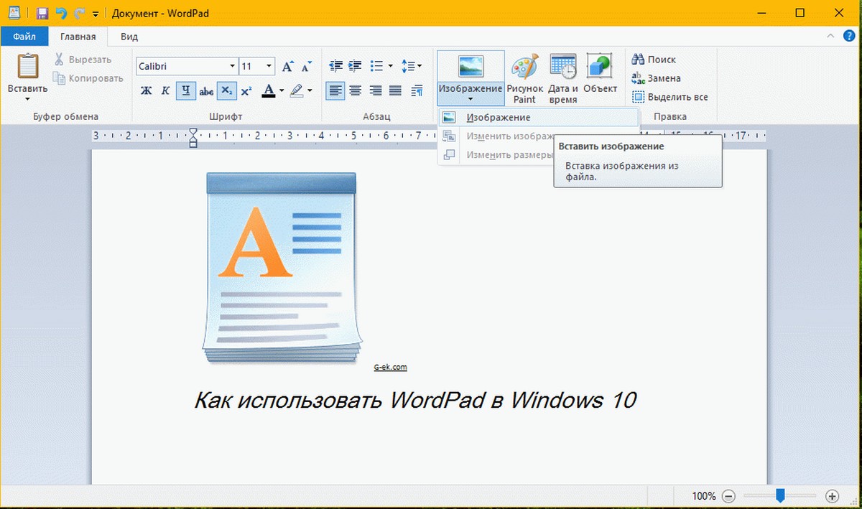
Task: Click the increase indent icon
Action: coord(355,66)
